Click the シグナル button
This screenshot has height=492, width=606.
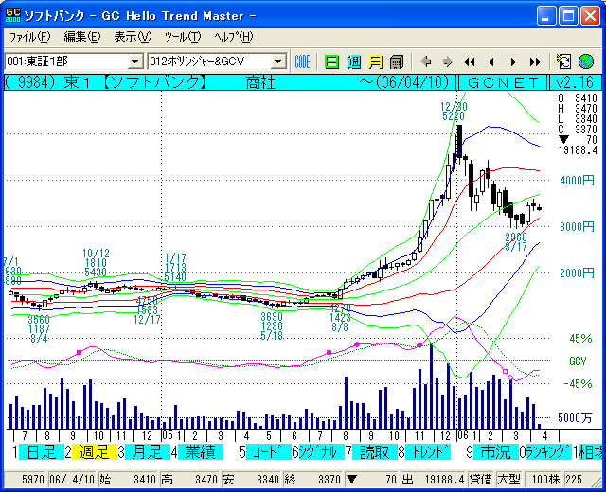pyautogui.click(x=322, y=452)
